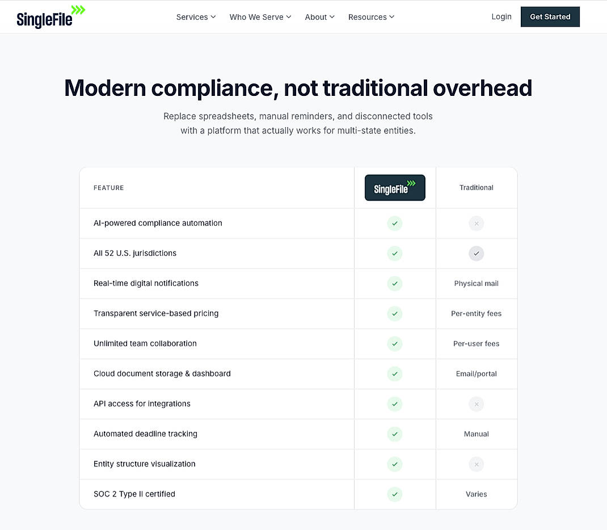Select the FEATURE column header
Screen dimensions: 607x530
pos(109,188)
